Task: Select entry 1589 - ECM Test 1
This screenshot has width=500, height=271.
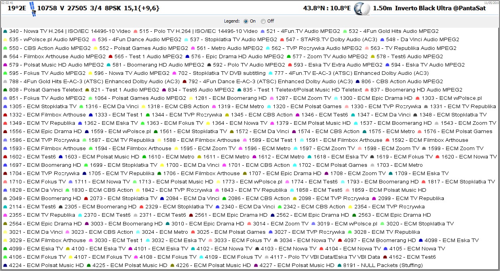Action: 273,140
